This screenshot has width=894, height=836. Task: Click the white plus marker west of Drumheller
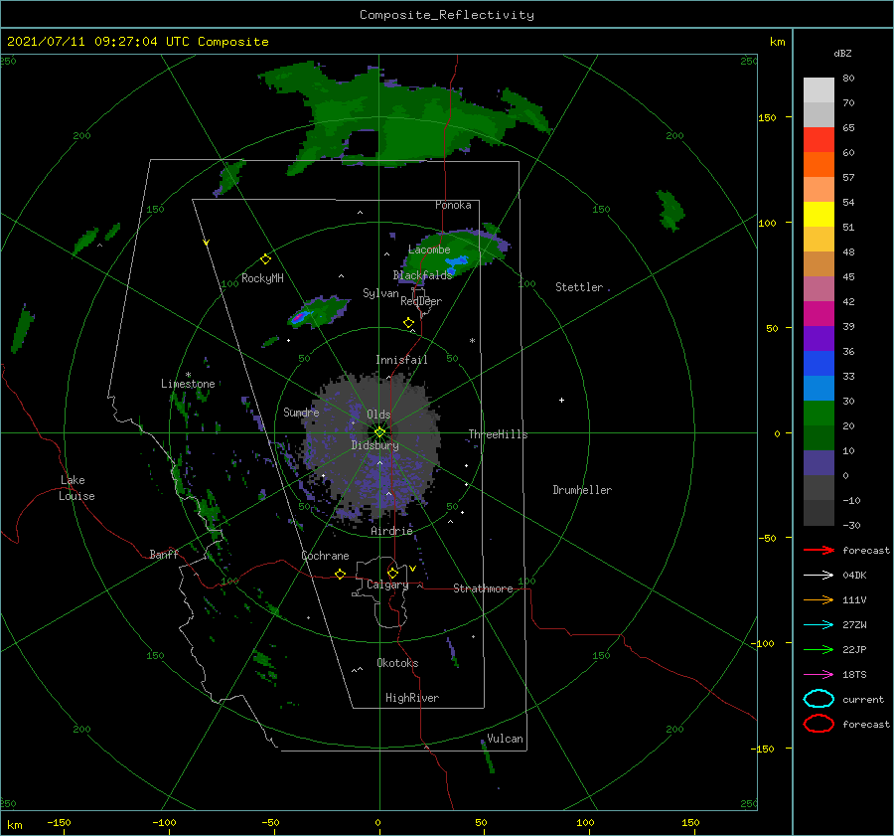tap(561, 400)
